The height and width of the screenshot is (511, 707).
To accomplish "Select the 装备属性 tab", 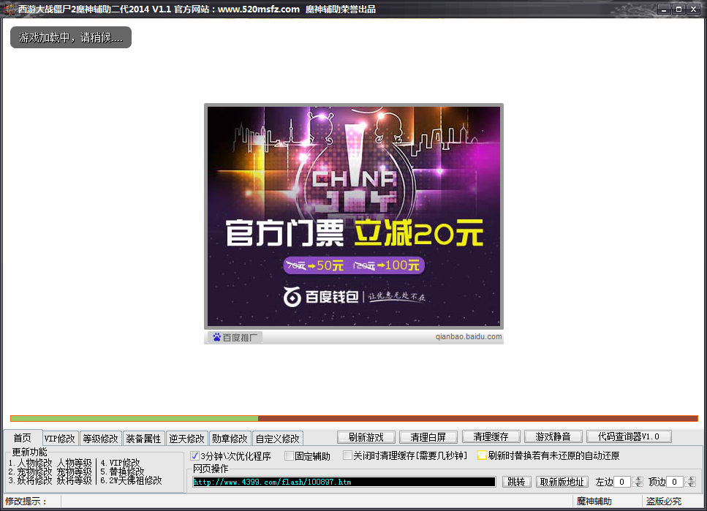I will coord(143,439).
